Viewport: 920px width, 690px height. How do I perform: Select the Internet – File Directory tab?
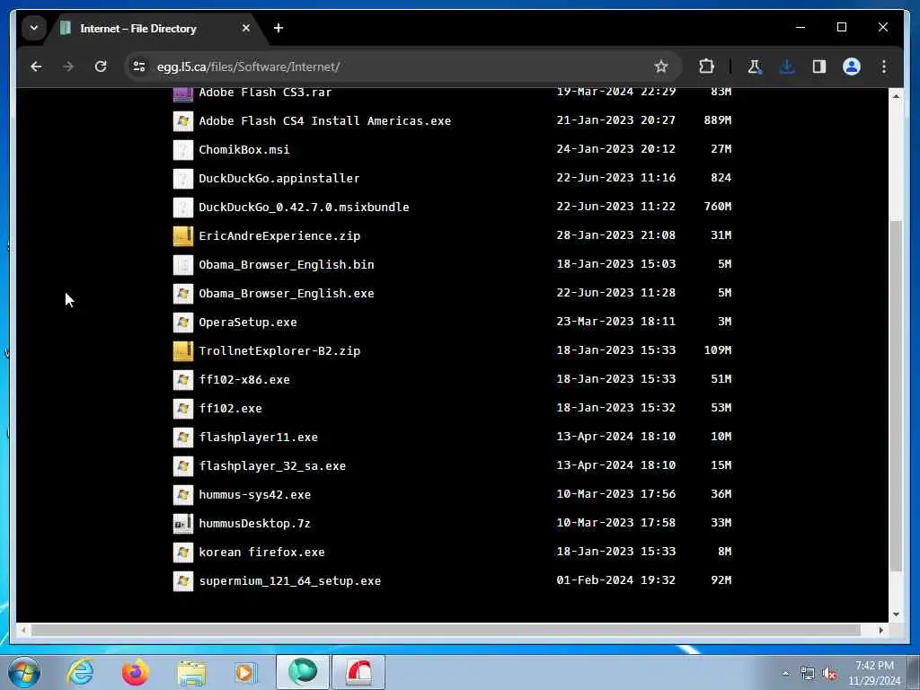click(157, 28)
